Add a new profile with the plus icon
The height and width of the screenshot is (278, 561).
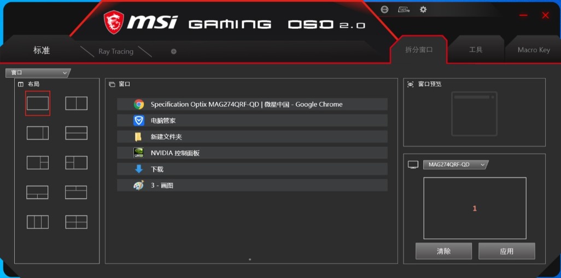pyautogui.click(x=173, y=52)
